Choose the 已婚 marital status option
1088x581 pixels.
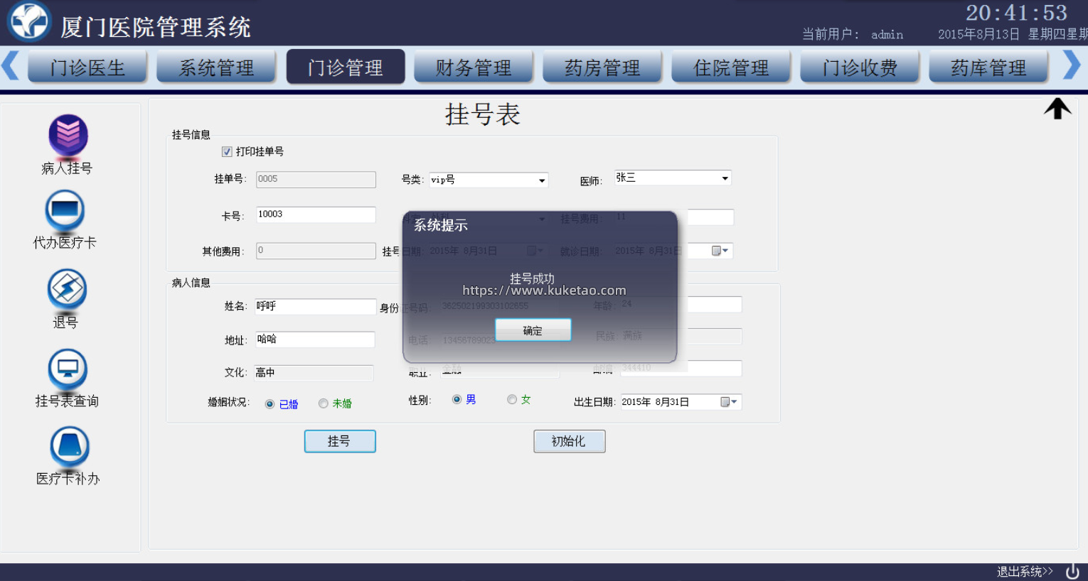pyautogui.click(x=270, y=404)
